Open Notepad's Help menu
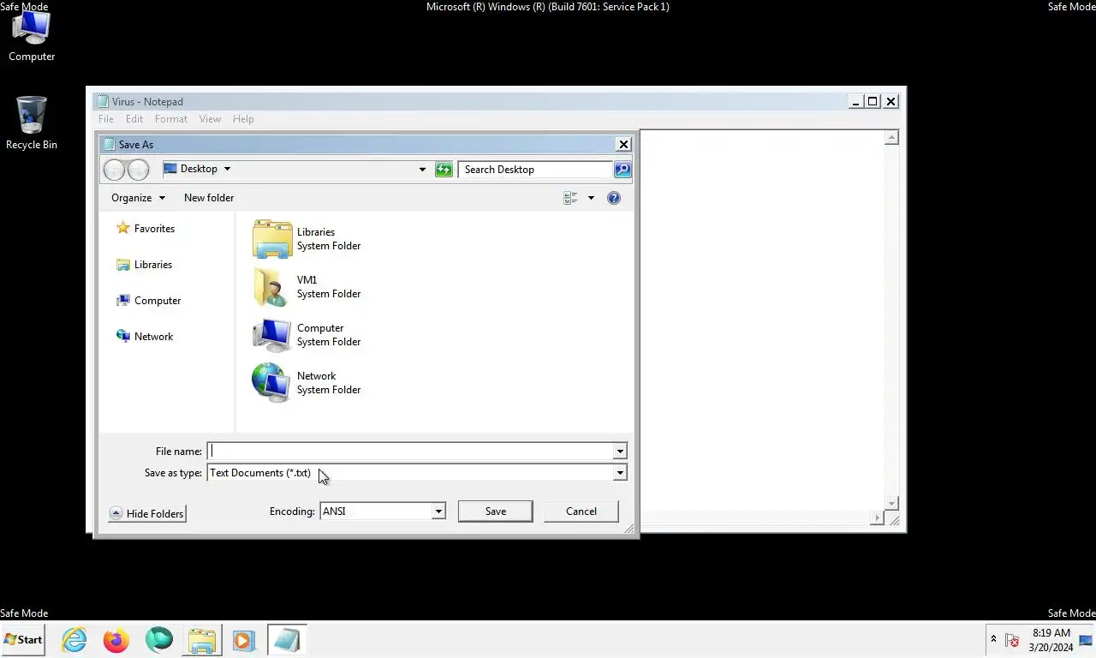The image size is (1096, 658). coord(243,119)
